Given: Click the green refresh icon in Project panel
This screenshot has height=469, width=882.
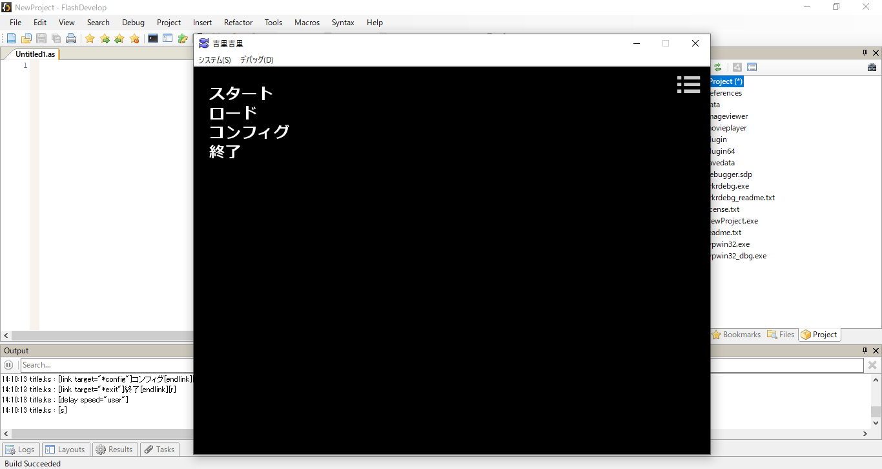Looking at the screenshot, I should [x=717, y=67].
